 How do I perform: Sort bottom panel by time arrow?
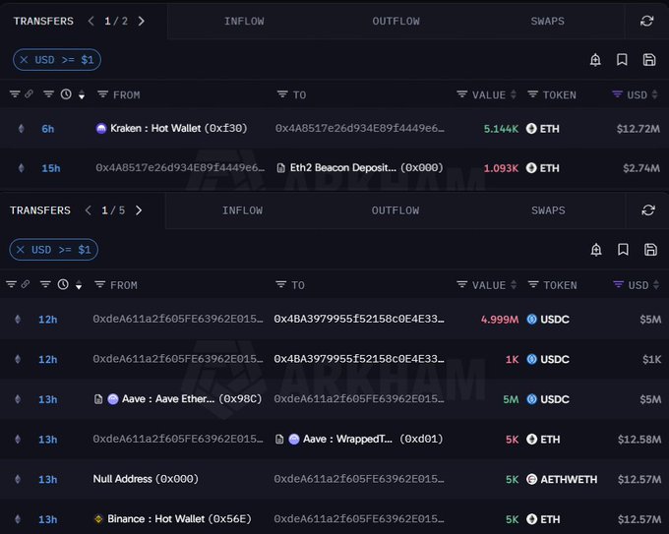coord(79,285)
